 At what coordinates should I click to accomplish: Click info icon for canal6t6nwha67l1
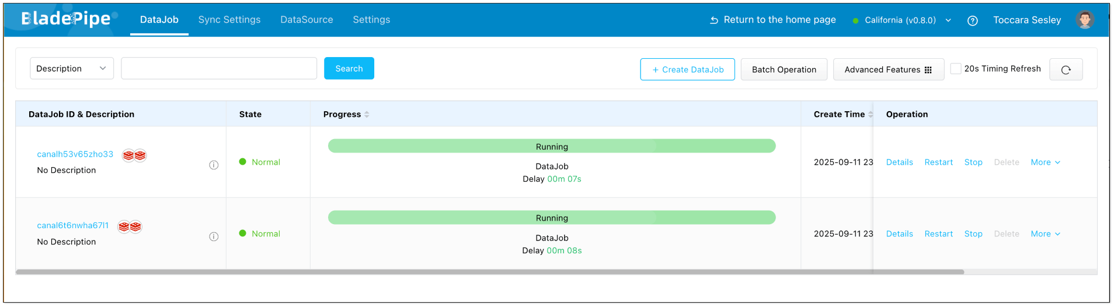214,237
